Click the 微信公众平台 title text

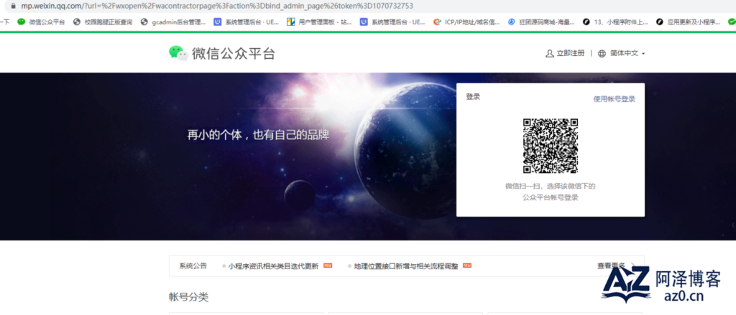[234, 53]
